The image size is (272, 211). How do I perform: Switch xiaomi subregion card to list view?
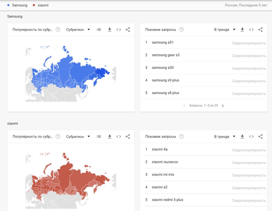pyautogui.click(x=99, y=136)
